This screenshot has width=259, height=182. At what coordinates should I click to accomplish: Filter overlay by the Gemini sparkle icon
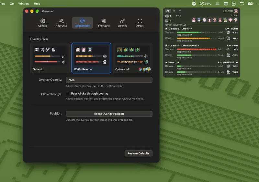point(180,11)
